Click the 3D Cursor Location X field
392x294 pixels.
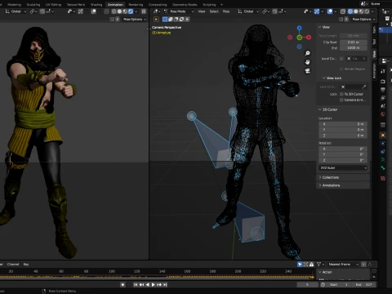point(343,124)
